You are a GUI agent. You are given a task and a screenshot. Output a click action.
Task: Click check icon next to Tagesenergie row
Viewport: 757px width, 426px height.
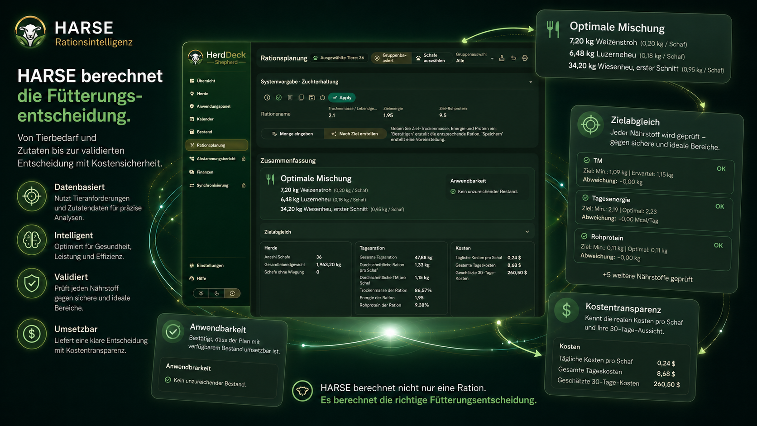[x=585, y=198]
